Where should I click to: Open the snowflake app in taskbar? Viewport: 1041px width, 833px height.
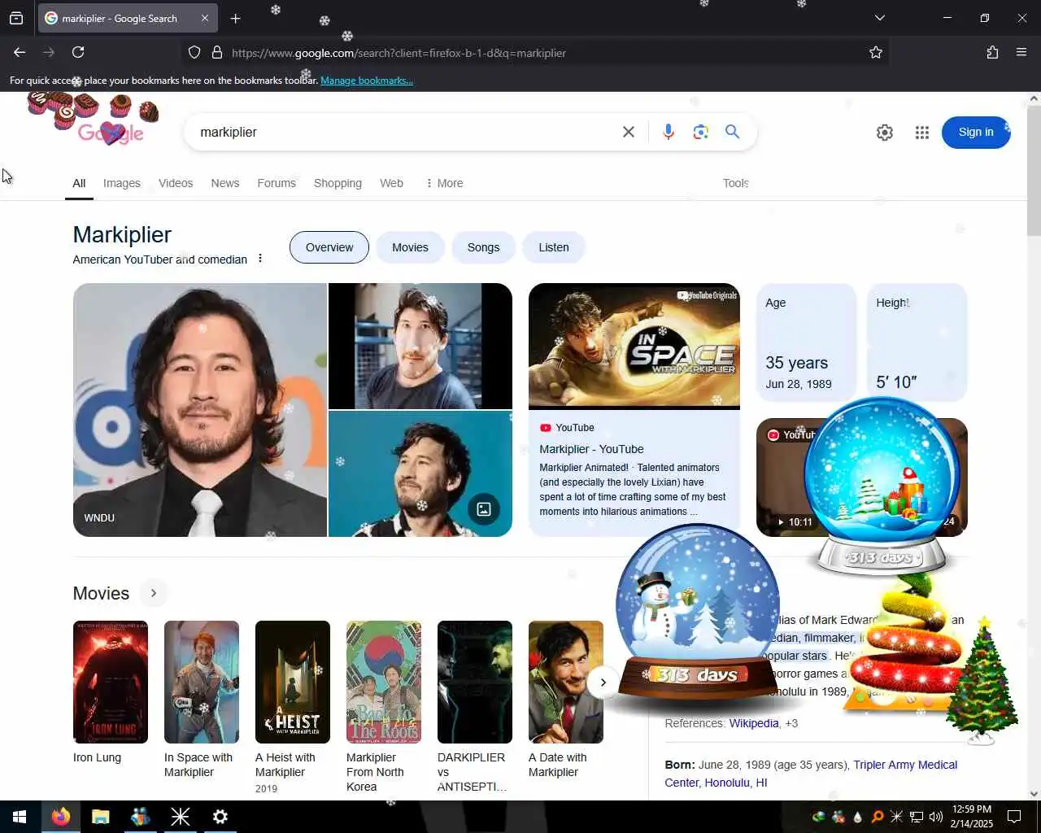180,817
